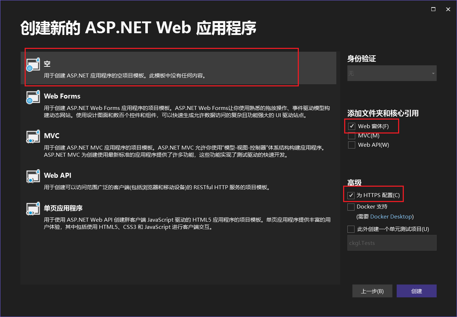Image resolution: width=457 pixels, height=317 pixels.
Task: Select the 空 empty template icon
Action: (32, 64)
